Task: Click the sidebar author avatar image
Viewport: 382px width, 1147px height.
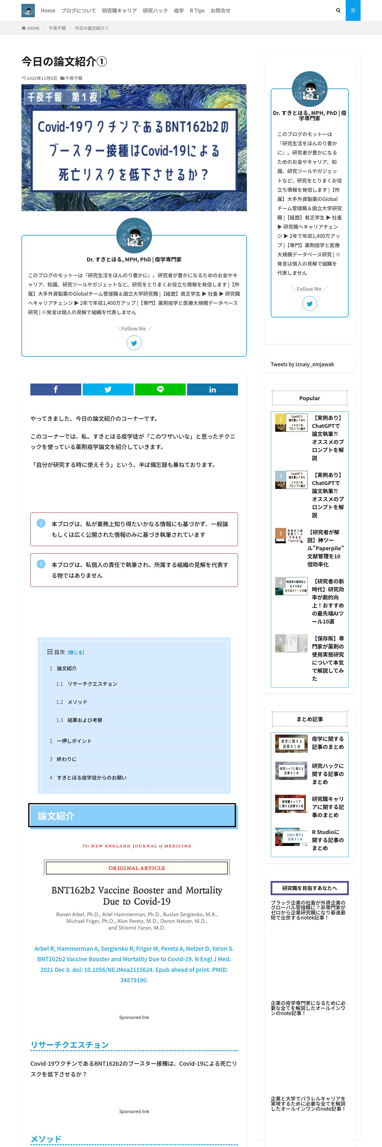Action: (x=309, y=89)
